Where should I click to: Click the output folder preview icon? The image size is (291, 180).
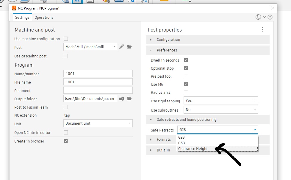[x=121, y=99]
